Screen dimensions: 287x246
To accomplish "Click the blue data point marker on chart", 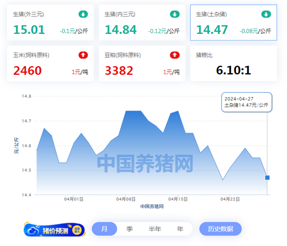I will (x=267, y=177).
